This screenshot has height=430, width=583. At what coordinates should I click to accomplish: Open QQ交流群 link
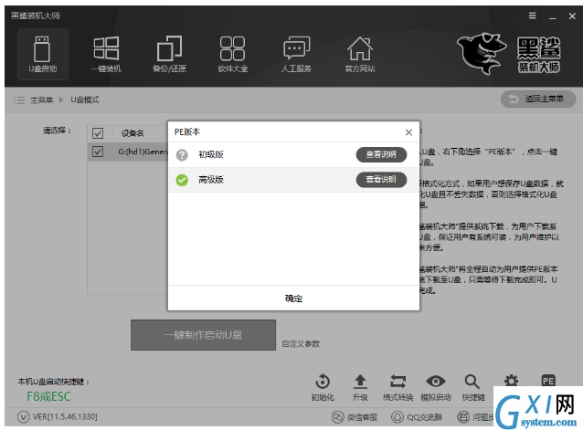(417, 417)
